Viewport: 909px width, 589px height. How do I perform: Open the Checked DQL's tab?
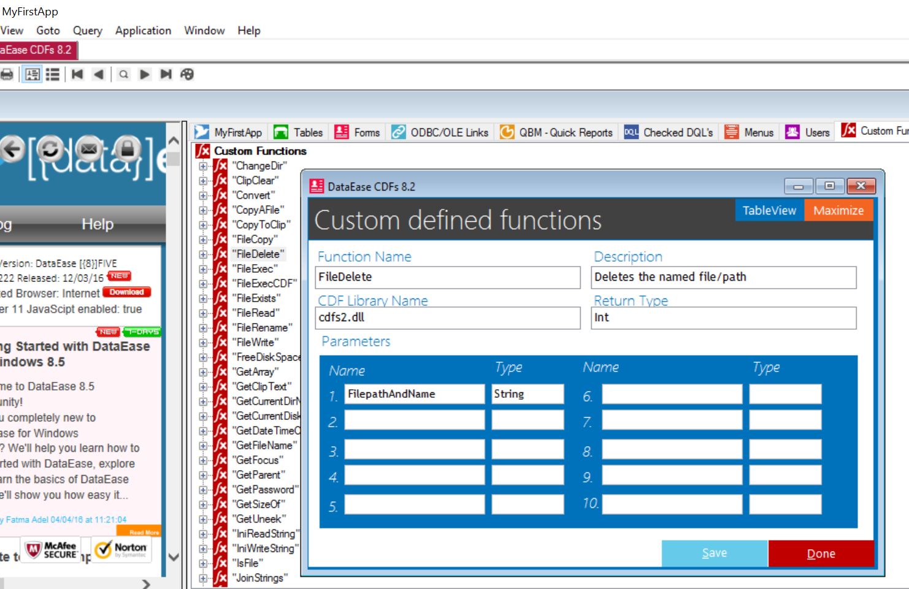[668, 132]
